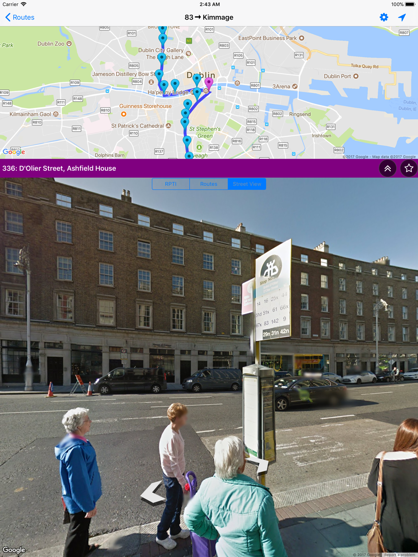Tap the R137 road shield
This screenshot has width=418, height=557.
pyautogui.click(x=159, y=152)
